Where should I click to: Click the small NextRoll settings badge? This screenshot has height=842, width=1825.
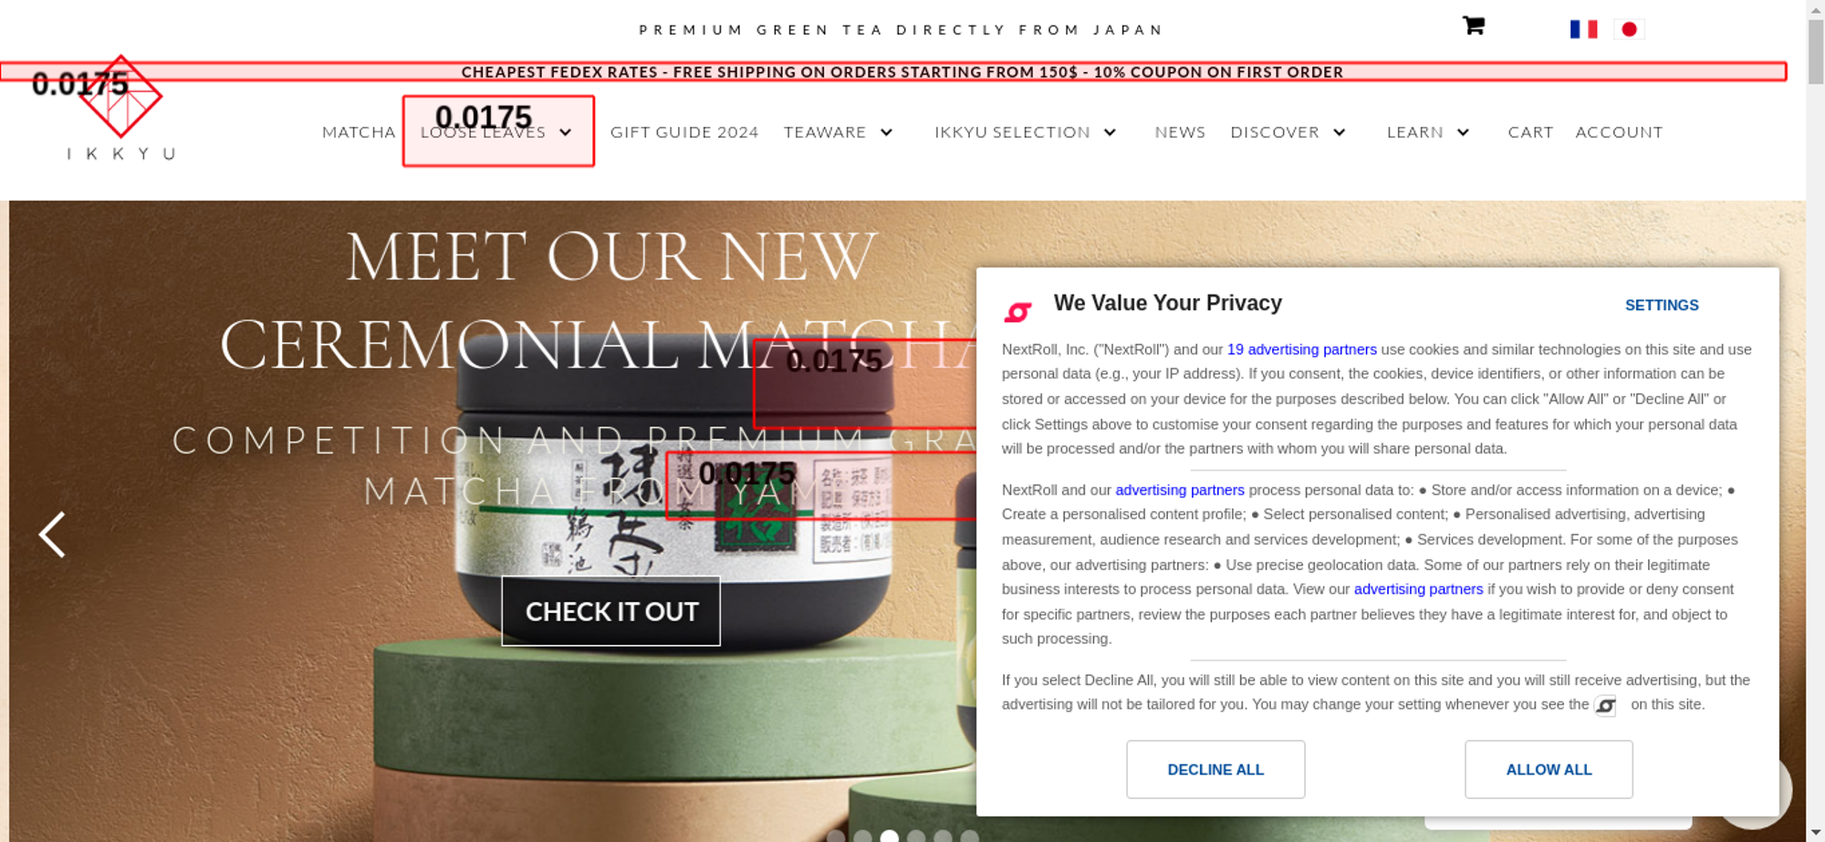pyautogui.click(x=1605, y=705)
